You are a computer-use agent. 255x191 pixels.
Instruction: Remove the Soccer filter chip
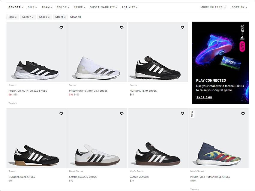(33, 17)
